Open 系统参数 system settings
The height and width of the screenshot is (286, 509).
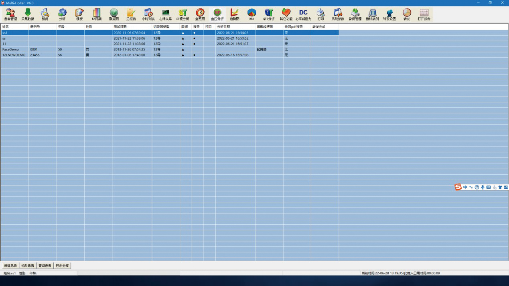coord(338,14)
